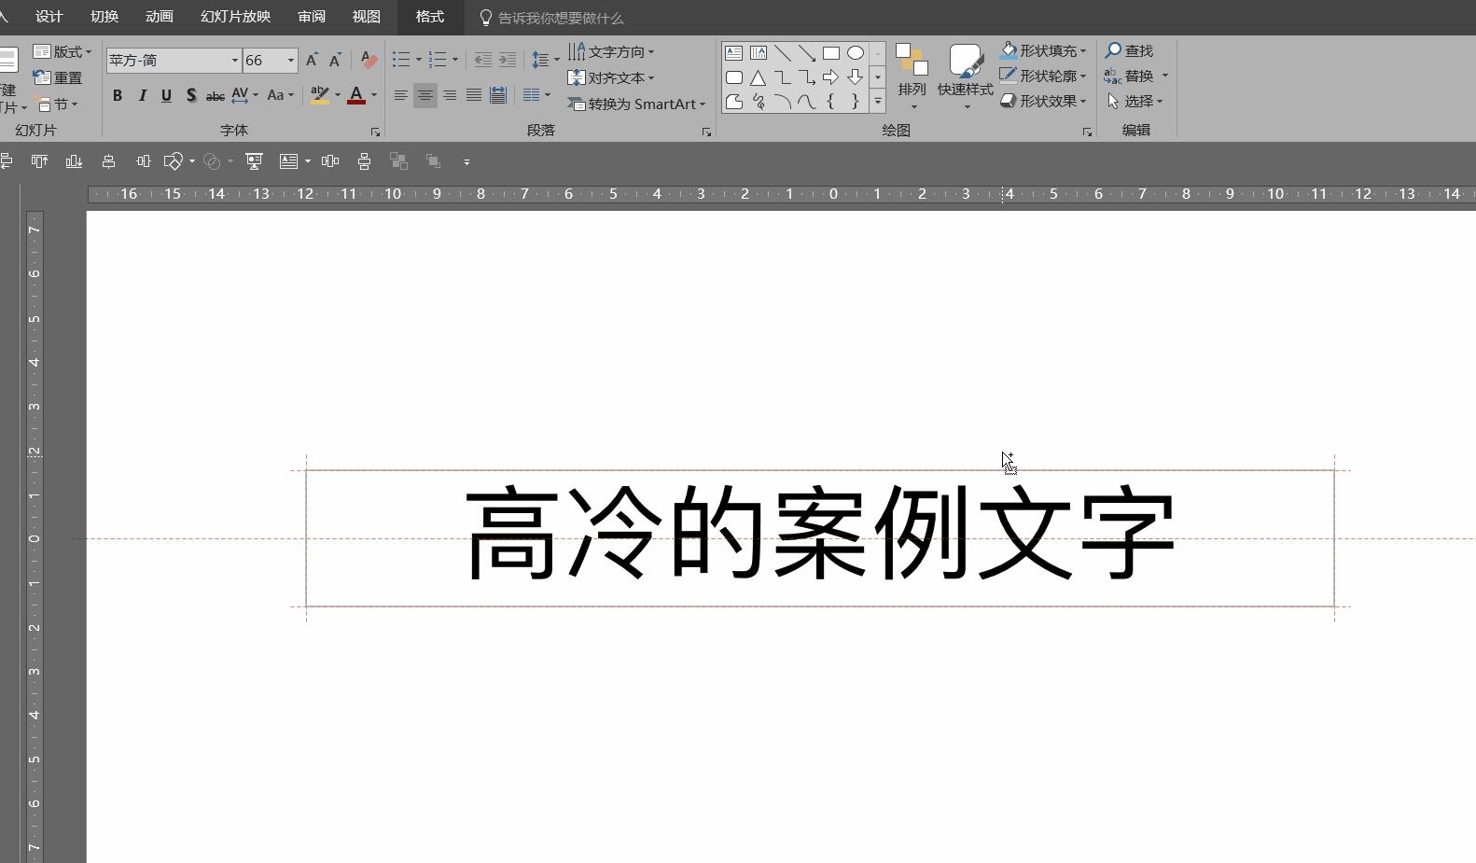Open the 切换 tab
The height and width of the screenshot is (863, 1476).
click(x=104, y=17)
